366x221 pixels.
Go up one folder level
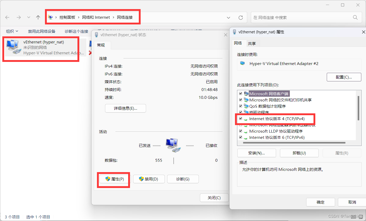click(x=38, y=17)
